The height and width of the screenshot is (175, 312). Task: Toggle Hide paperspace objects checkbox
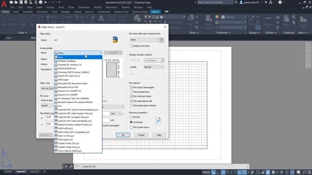pyautogui.click(x=131, y=105)
